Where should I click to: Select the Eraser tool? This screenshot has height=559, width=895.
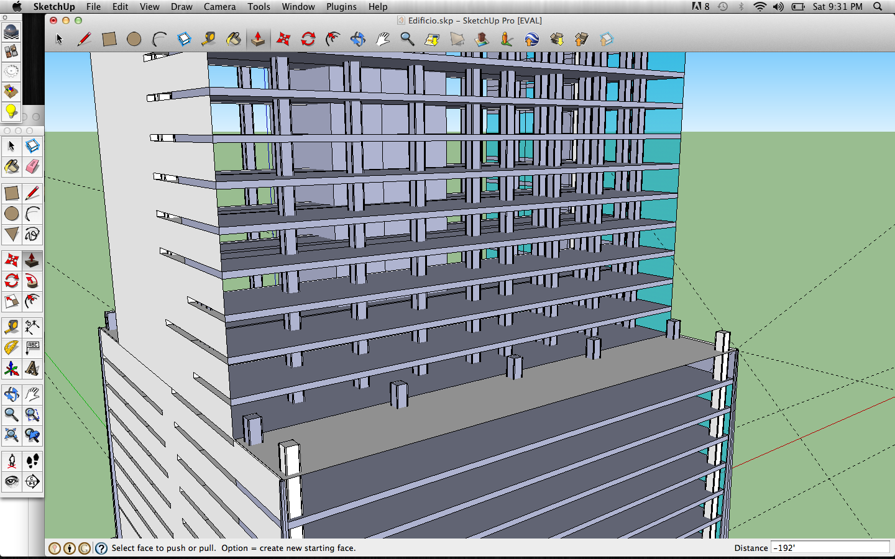tap(32, 167)
